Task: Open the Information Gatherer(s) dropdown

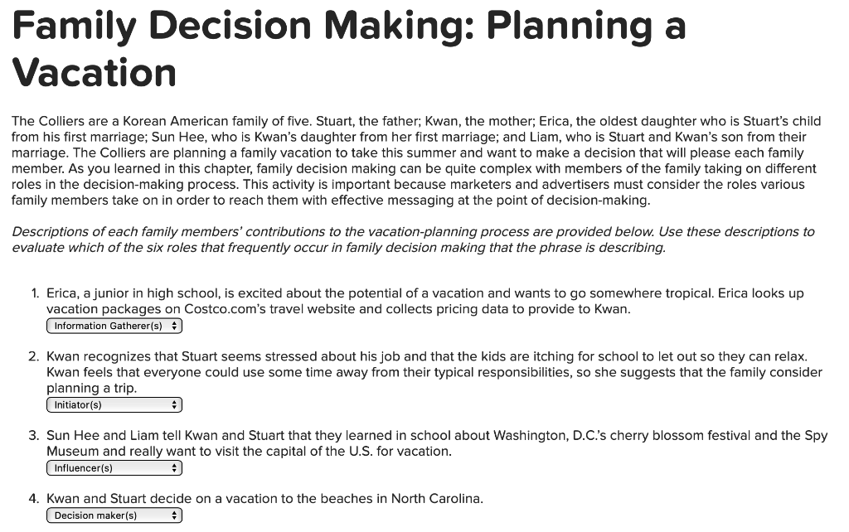Action: click(114, 326)
